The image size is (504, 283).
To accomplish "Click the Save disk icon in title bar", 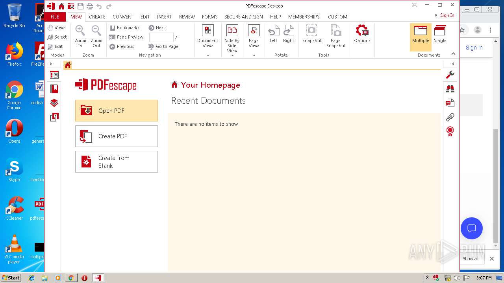I will [x=80, y=6].
